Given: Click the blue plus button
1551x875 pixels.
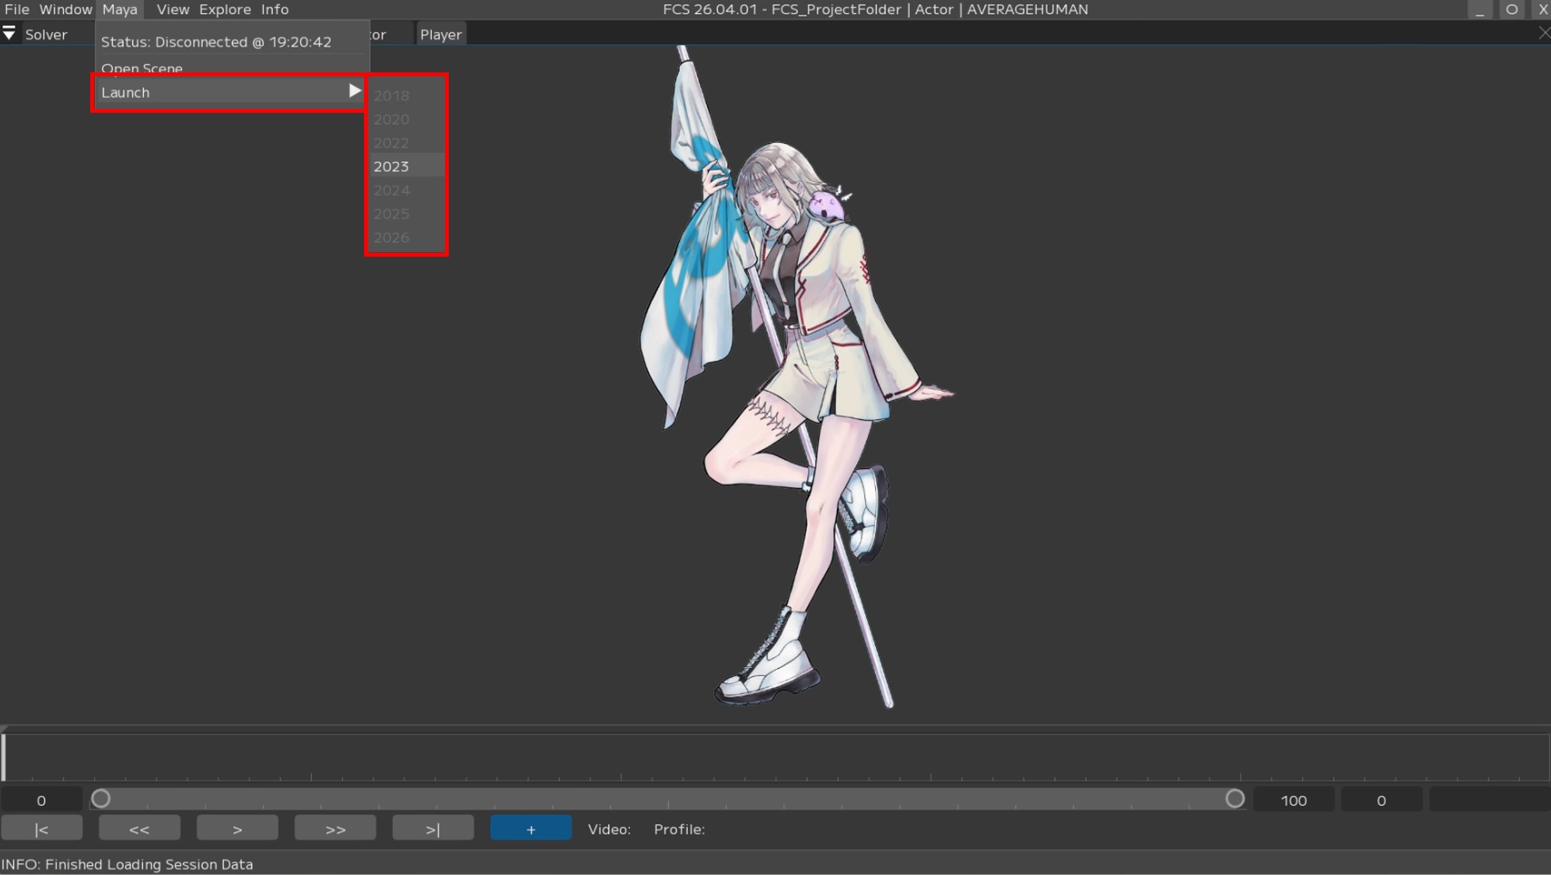Looking at the screenshot, I should [530, 829].
